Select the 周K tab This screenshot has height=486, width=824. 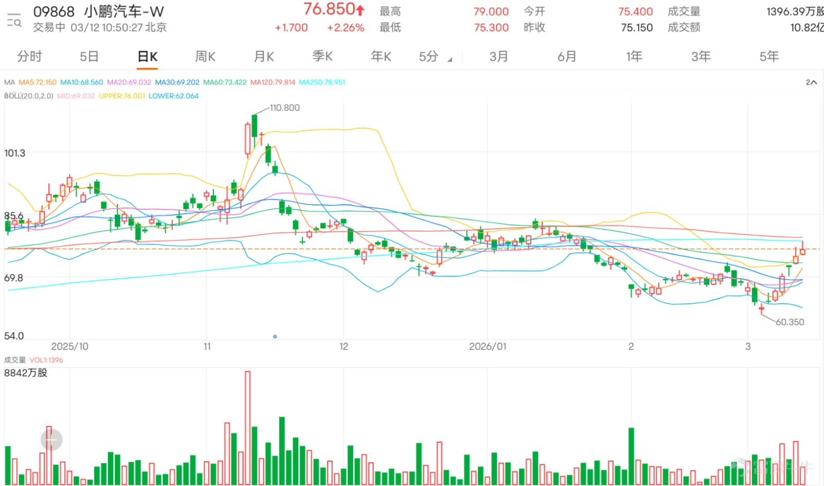205,57
